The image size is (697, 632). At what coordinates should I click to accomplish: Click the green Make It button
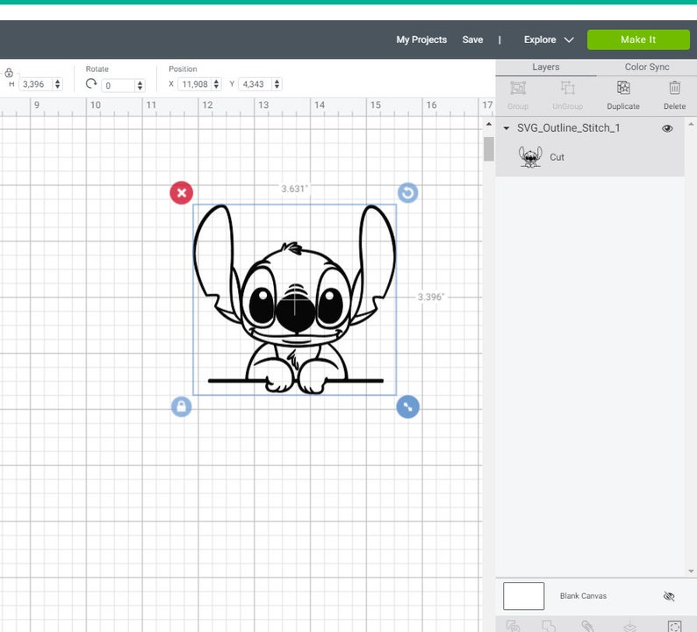638,39
